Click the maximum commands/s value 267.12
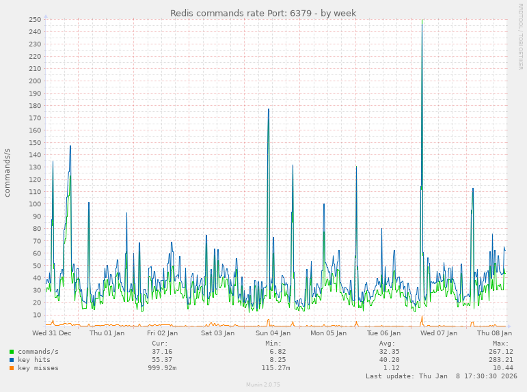Viewport: 527px width, 392px height. tap(501, 352)
